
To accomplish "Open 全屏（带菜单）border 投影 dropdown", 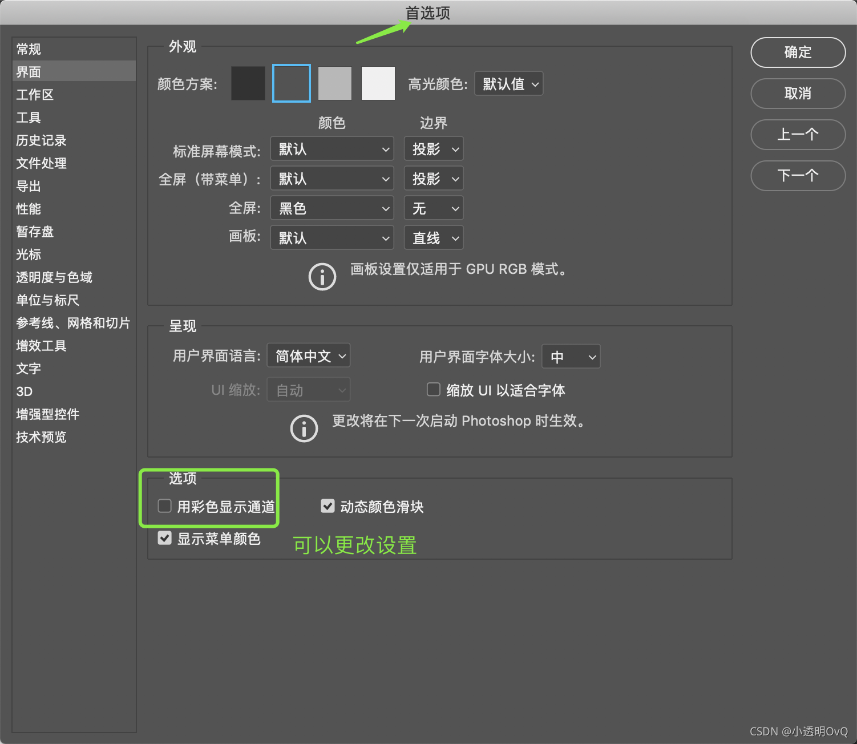I will tap(434, 179).
